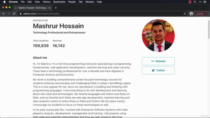Screen dimensions: 210x118
Task: Bookmark this page with the star icon
Action: click(x=185, y=14)
